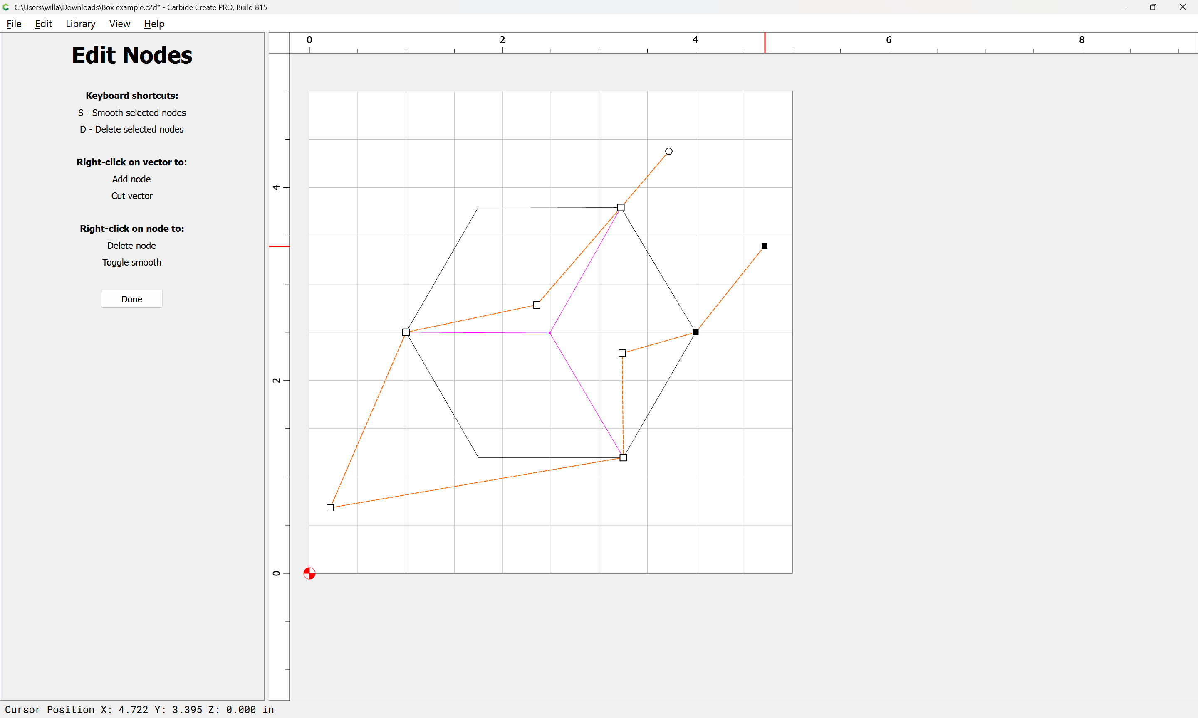Click the red cursor marker on top ruler
This screenshot has height=718, width=1198.
765,43
